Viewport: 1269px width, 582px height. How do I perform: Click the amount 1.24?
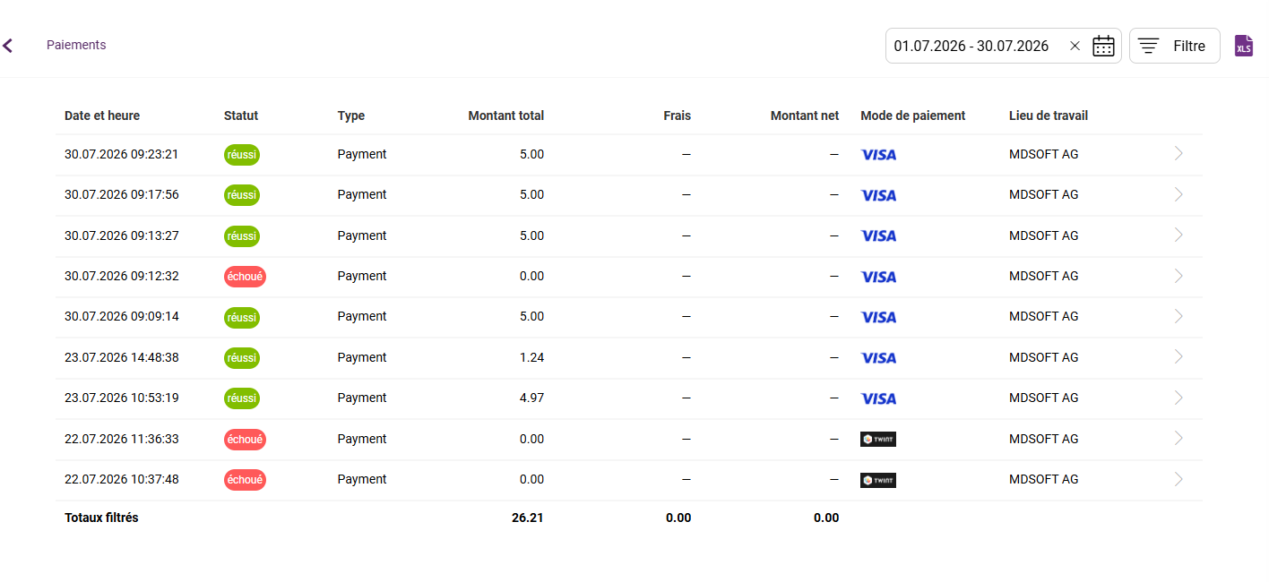(532, 357)
